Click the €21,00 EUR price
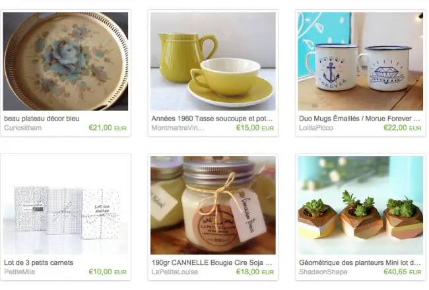 pos(108,128)
